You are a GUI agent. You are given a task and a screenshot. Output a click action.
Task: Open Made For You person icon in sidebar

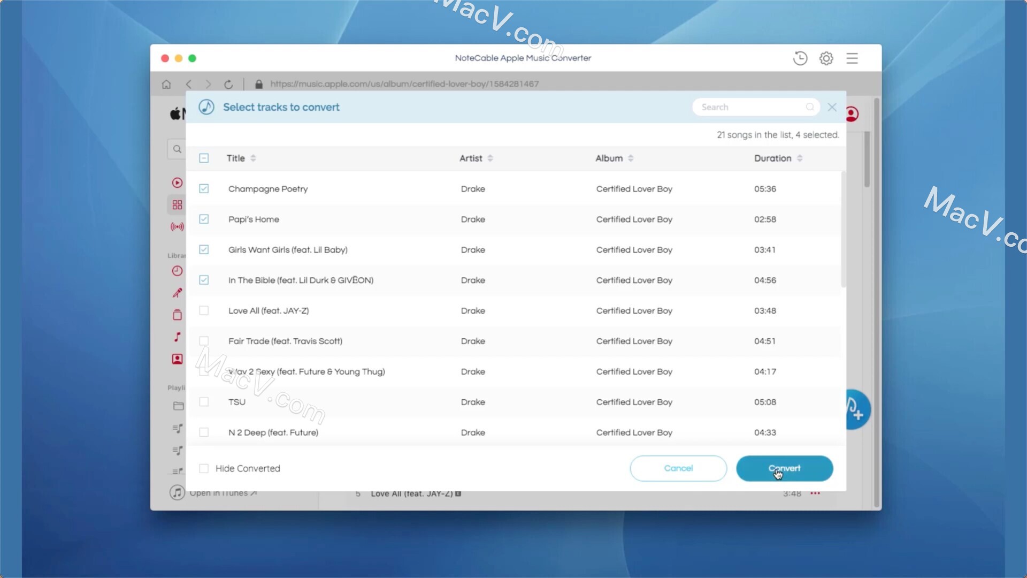(x=177, y=359)
